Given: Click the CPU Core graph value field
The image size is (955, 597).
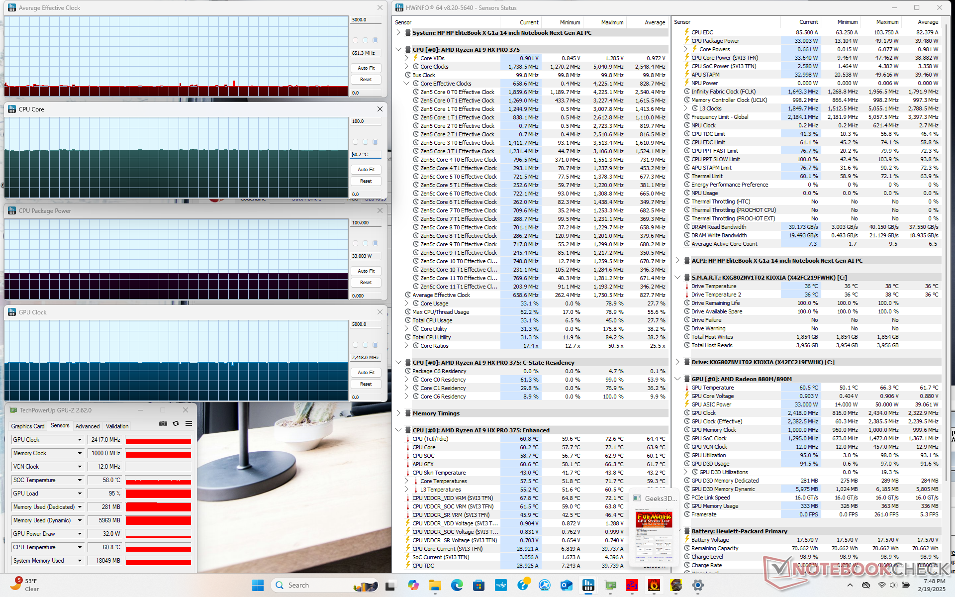Looking at the screenshot, I should [366, 155].
